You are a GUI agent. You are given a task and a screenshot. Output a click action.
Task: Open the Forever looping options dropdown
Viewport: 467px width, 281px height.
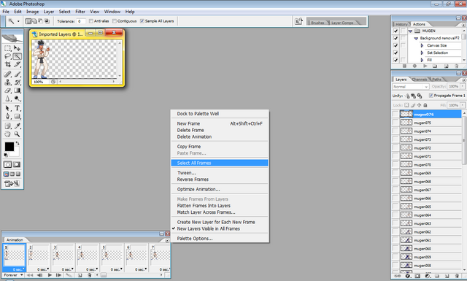coord(13,275)
